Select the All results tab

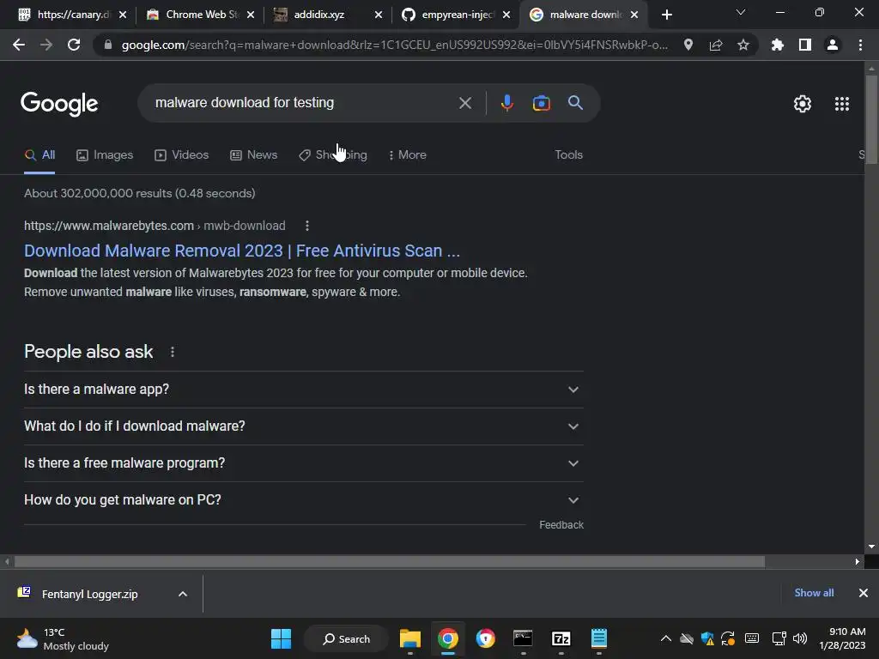click(x=39, y=155)
